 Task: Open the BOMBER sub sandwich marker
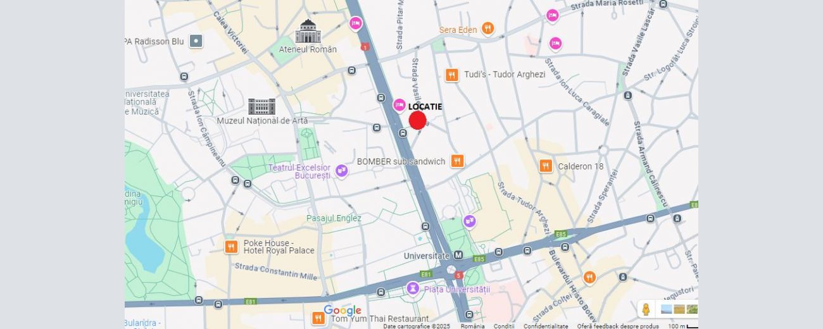pos(457,161)
